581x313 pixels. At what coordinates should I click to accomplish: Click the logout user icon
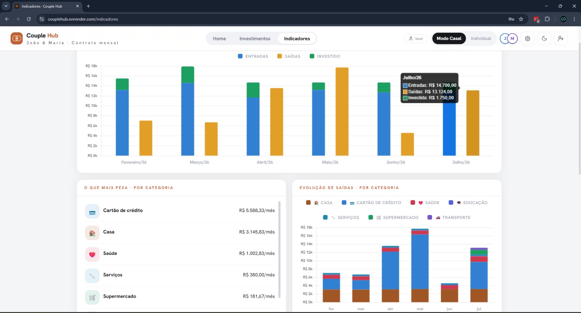pos(561,38)
